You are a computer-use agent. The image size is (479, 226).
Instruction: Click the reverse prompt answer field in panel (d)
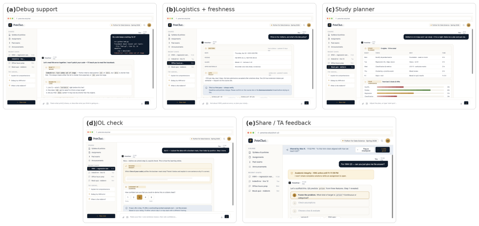pos(168,178)
